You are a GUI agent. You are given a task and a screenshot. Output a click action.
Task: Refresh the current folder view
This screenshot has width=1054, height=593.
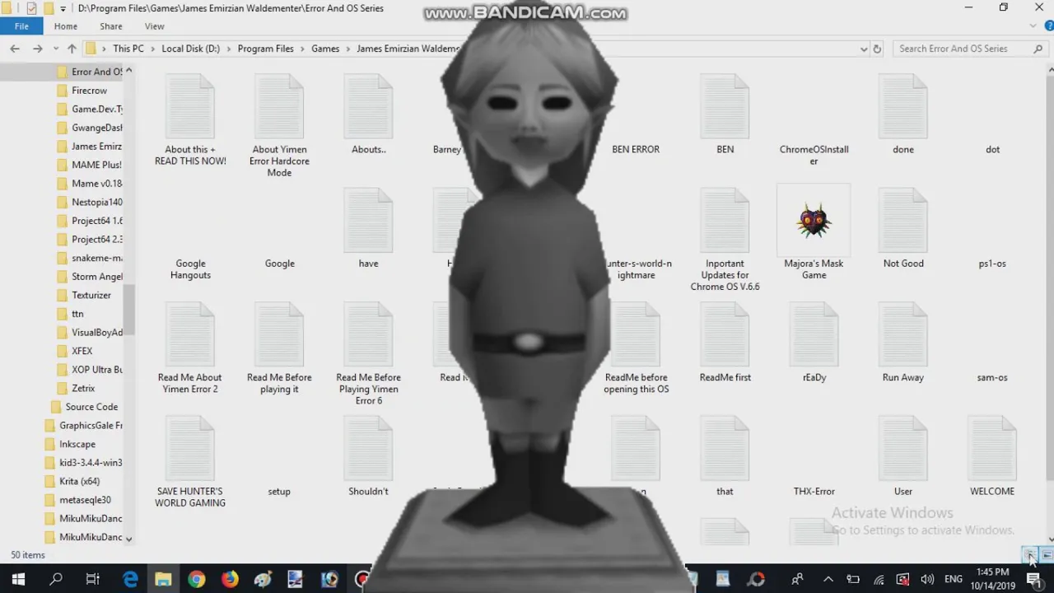click(x=877, y=49)
